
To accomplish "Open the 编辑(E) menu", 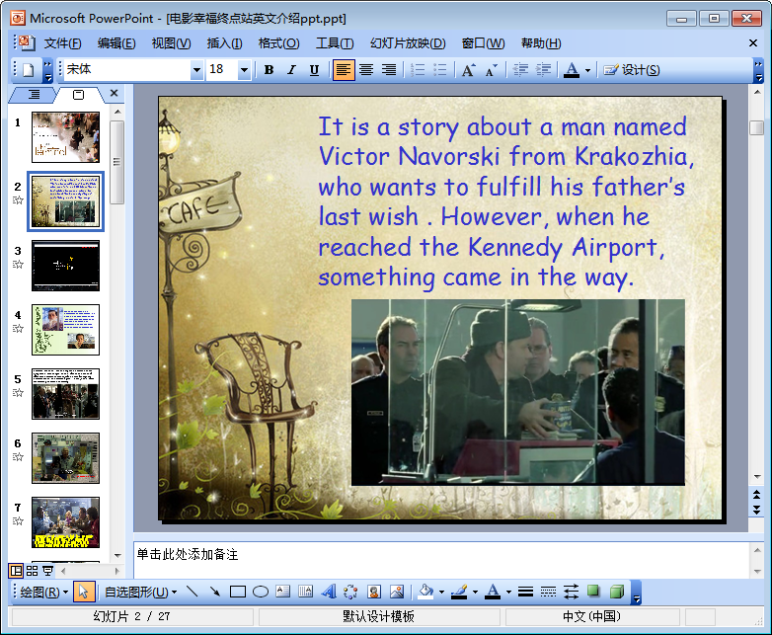I will pos(116,43).
